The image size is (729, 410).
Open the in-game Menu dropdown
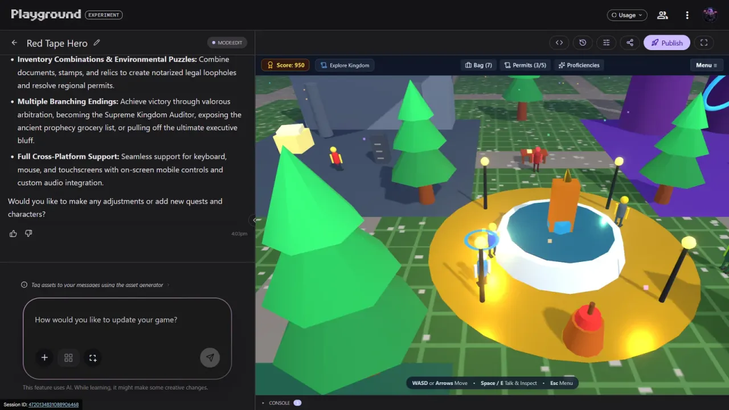coord(707,65)
